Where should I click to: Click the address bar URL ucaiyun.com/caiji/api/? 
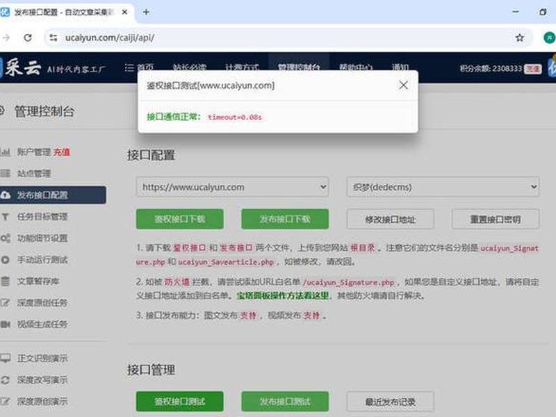pos(110,38)
